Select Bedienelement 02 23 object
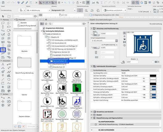 pyautogui.click(x=47, y=101)
